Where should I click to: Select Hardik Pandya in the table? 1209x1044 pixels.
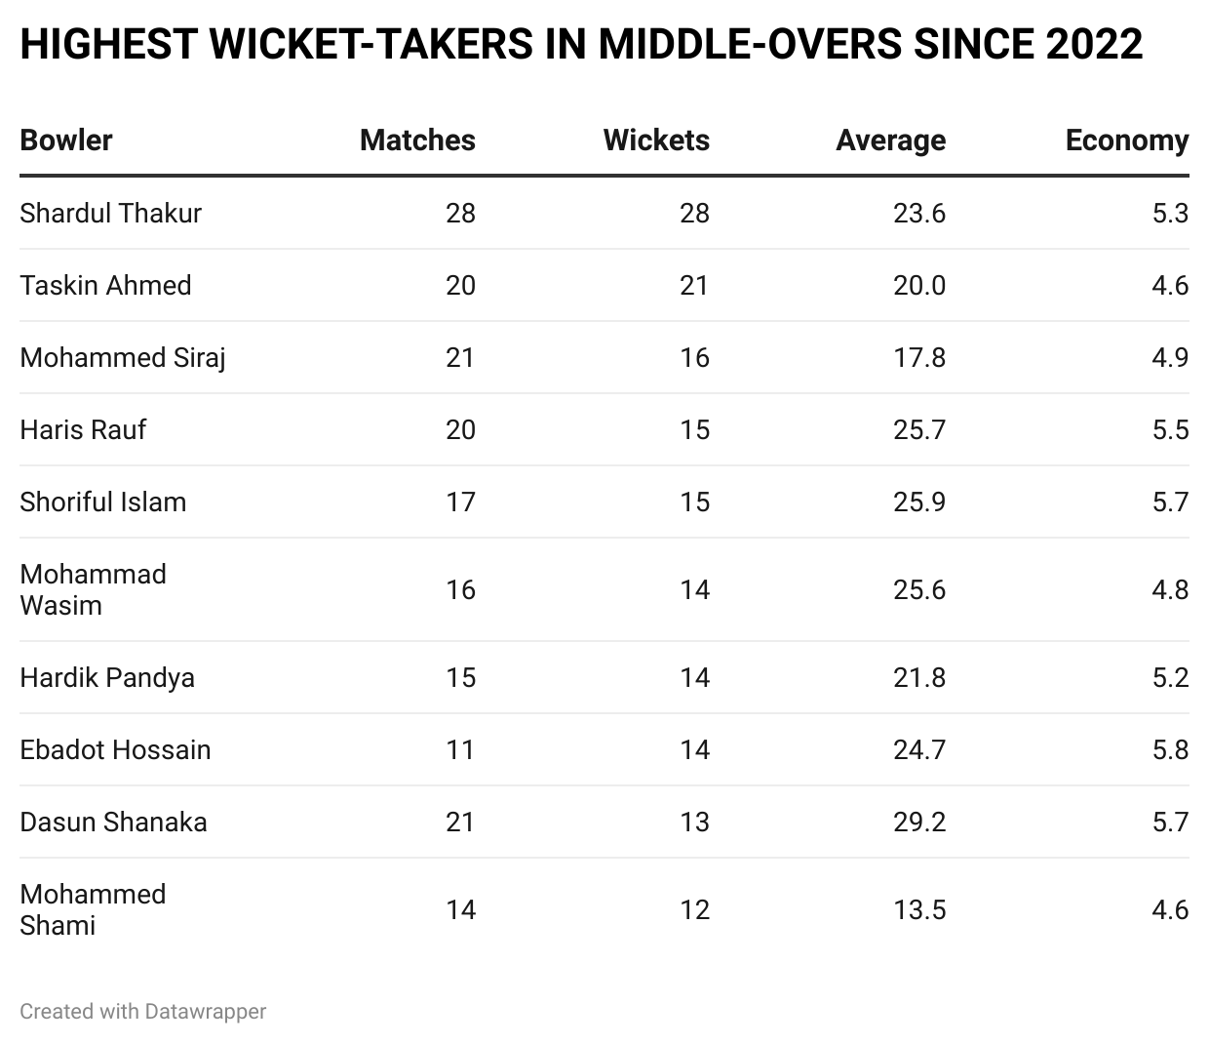tap(107, 677)
